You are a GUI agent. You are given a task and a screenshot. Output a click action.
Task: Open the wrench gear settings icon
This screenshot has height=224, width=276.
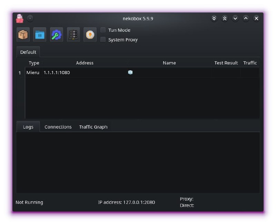tap(57, 35)
